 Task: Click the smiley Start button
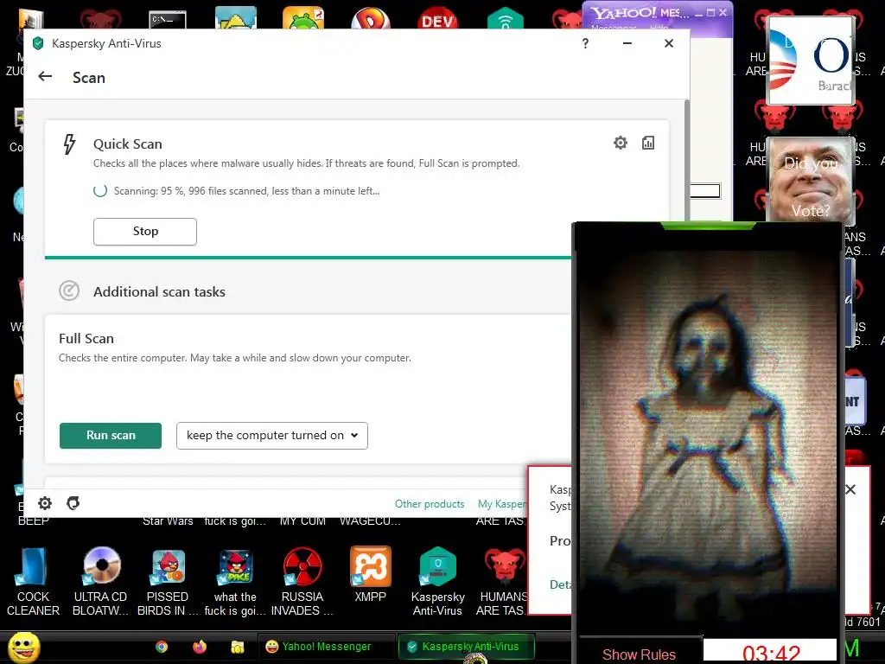24,647
